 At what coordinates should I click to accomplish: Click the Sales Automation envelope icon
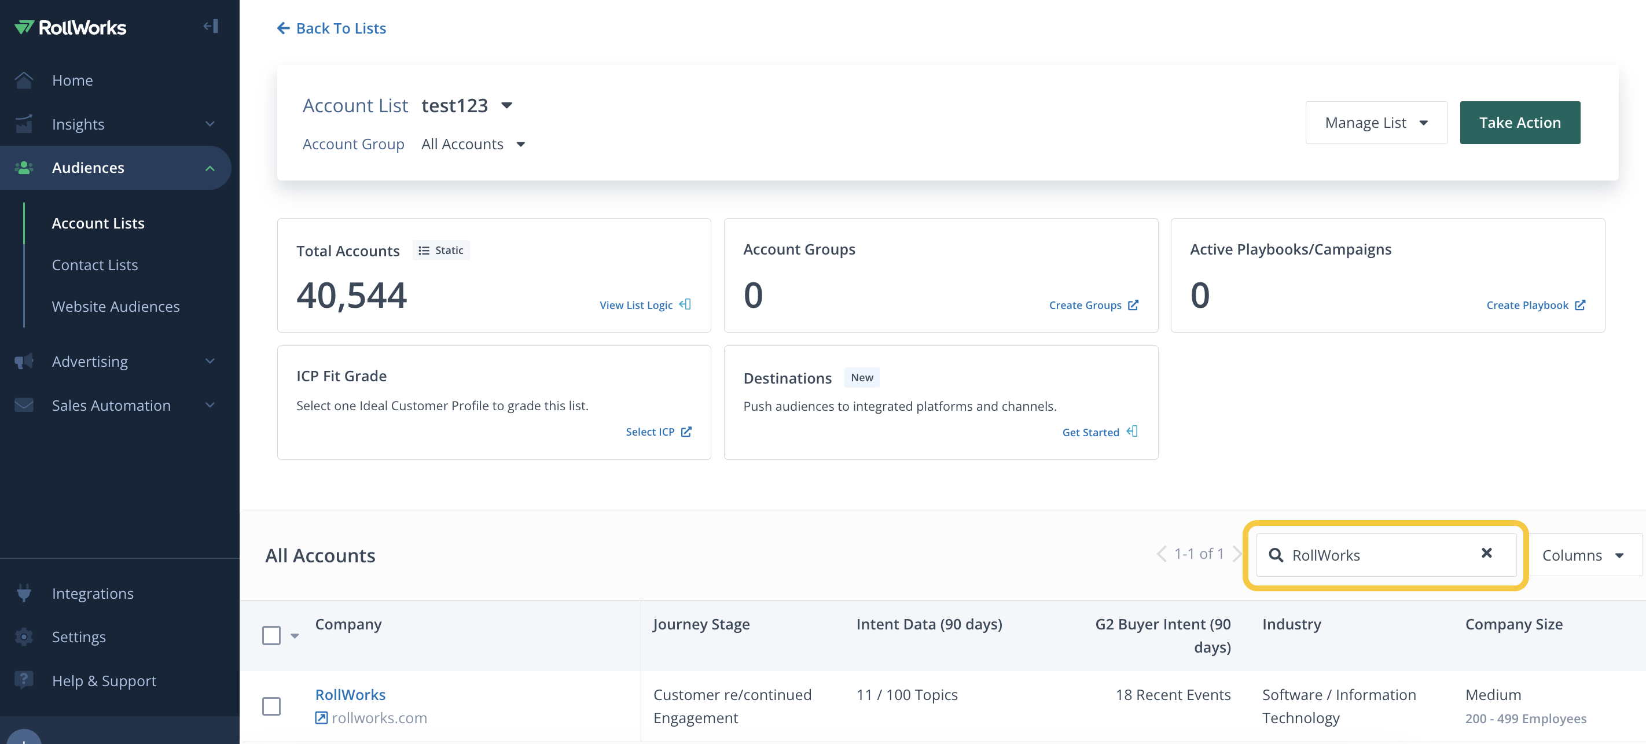(x=24, y=406)
